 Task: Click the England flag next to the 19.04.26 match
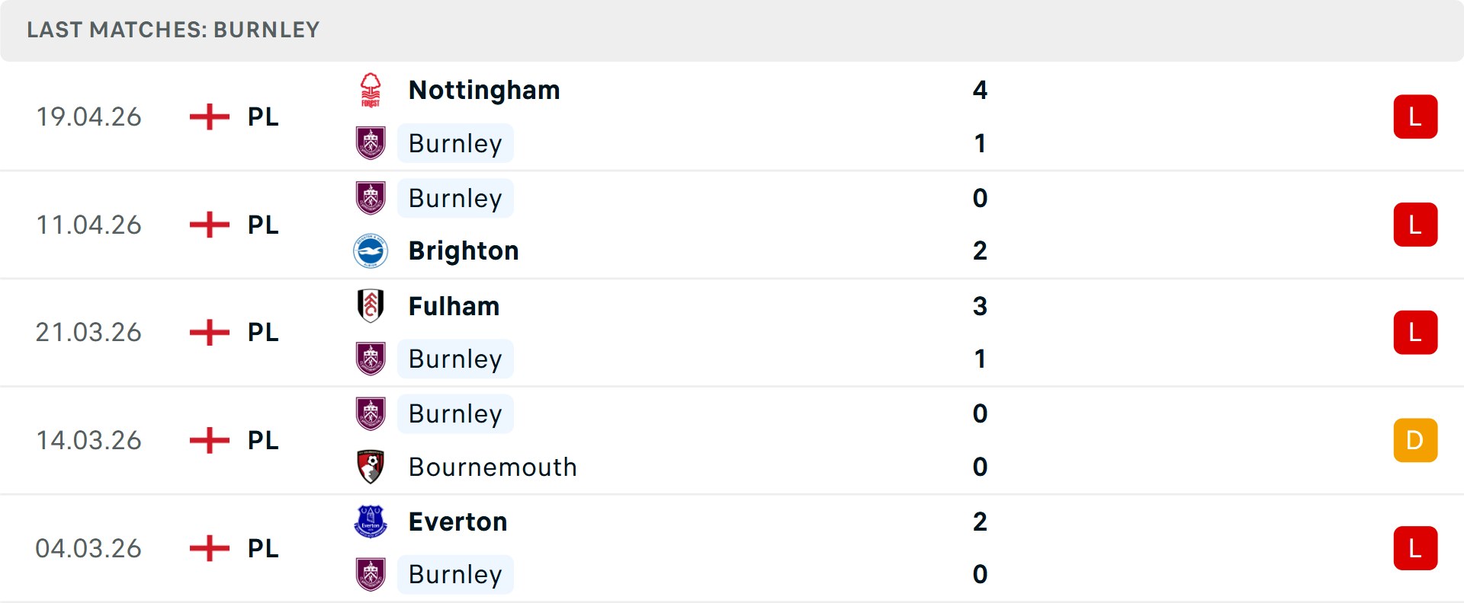209,116
